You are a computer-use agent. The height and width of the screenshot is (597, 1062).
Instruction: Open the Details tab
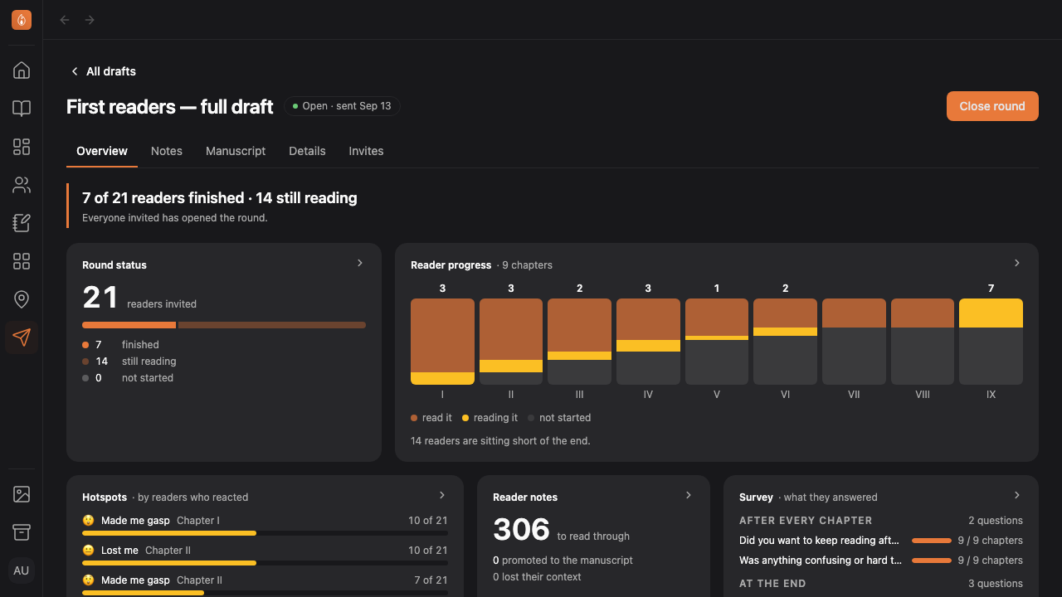(307, 151)
